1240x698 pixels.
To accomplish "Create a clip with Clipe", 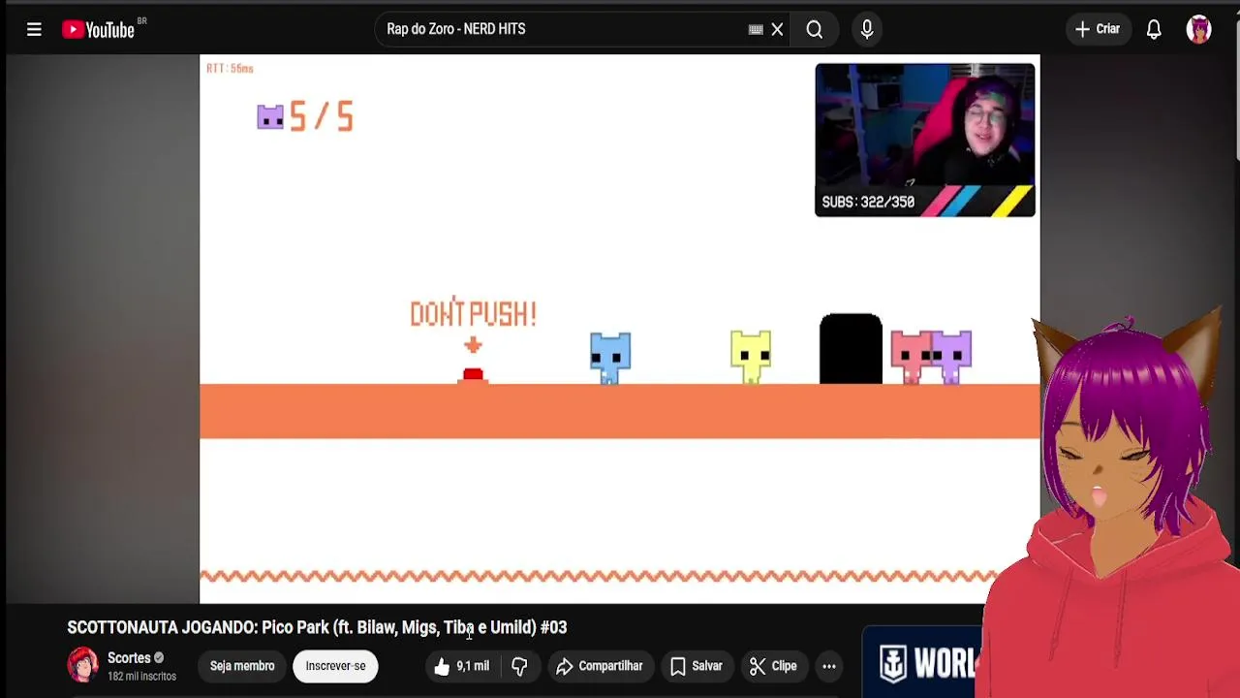I will (773, 666).
